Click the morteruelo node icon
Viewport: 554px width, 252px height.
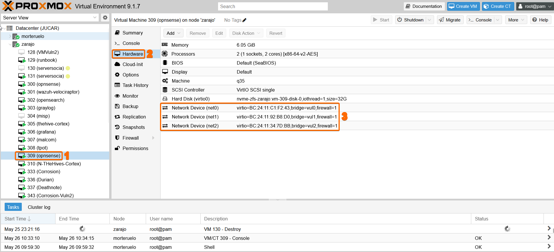(x=16, y=36)
